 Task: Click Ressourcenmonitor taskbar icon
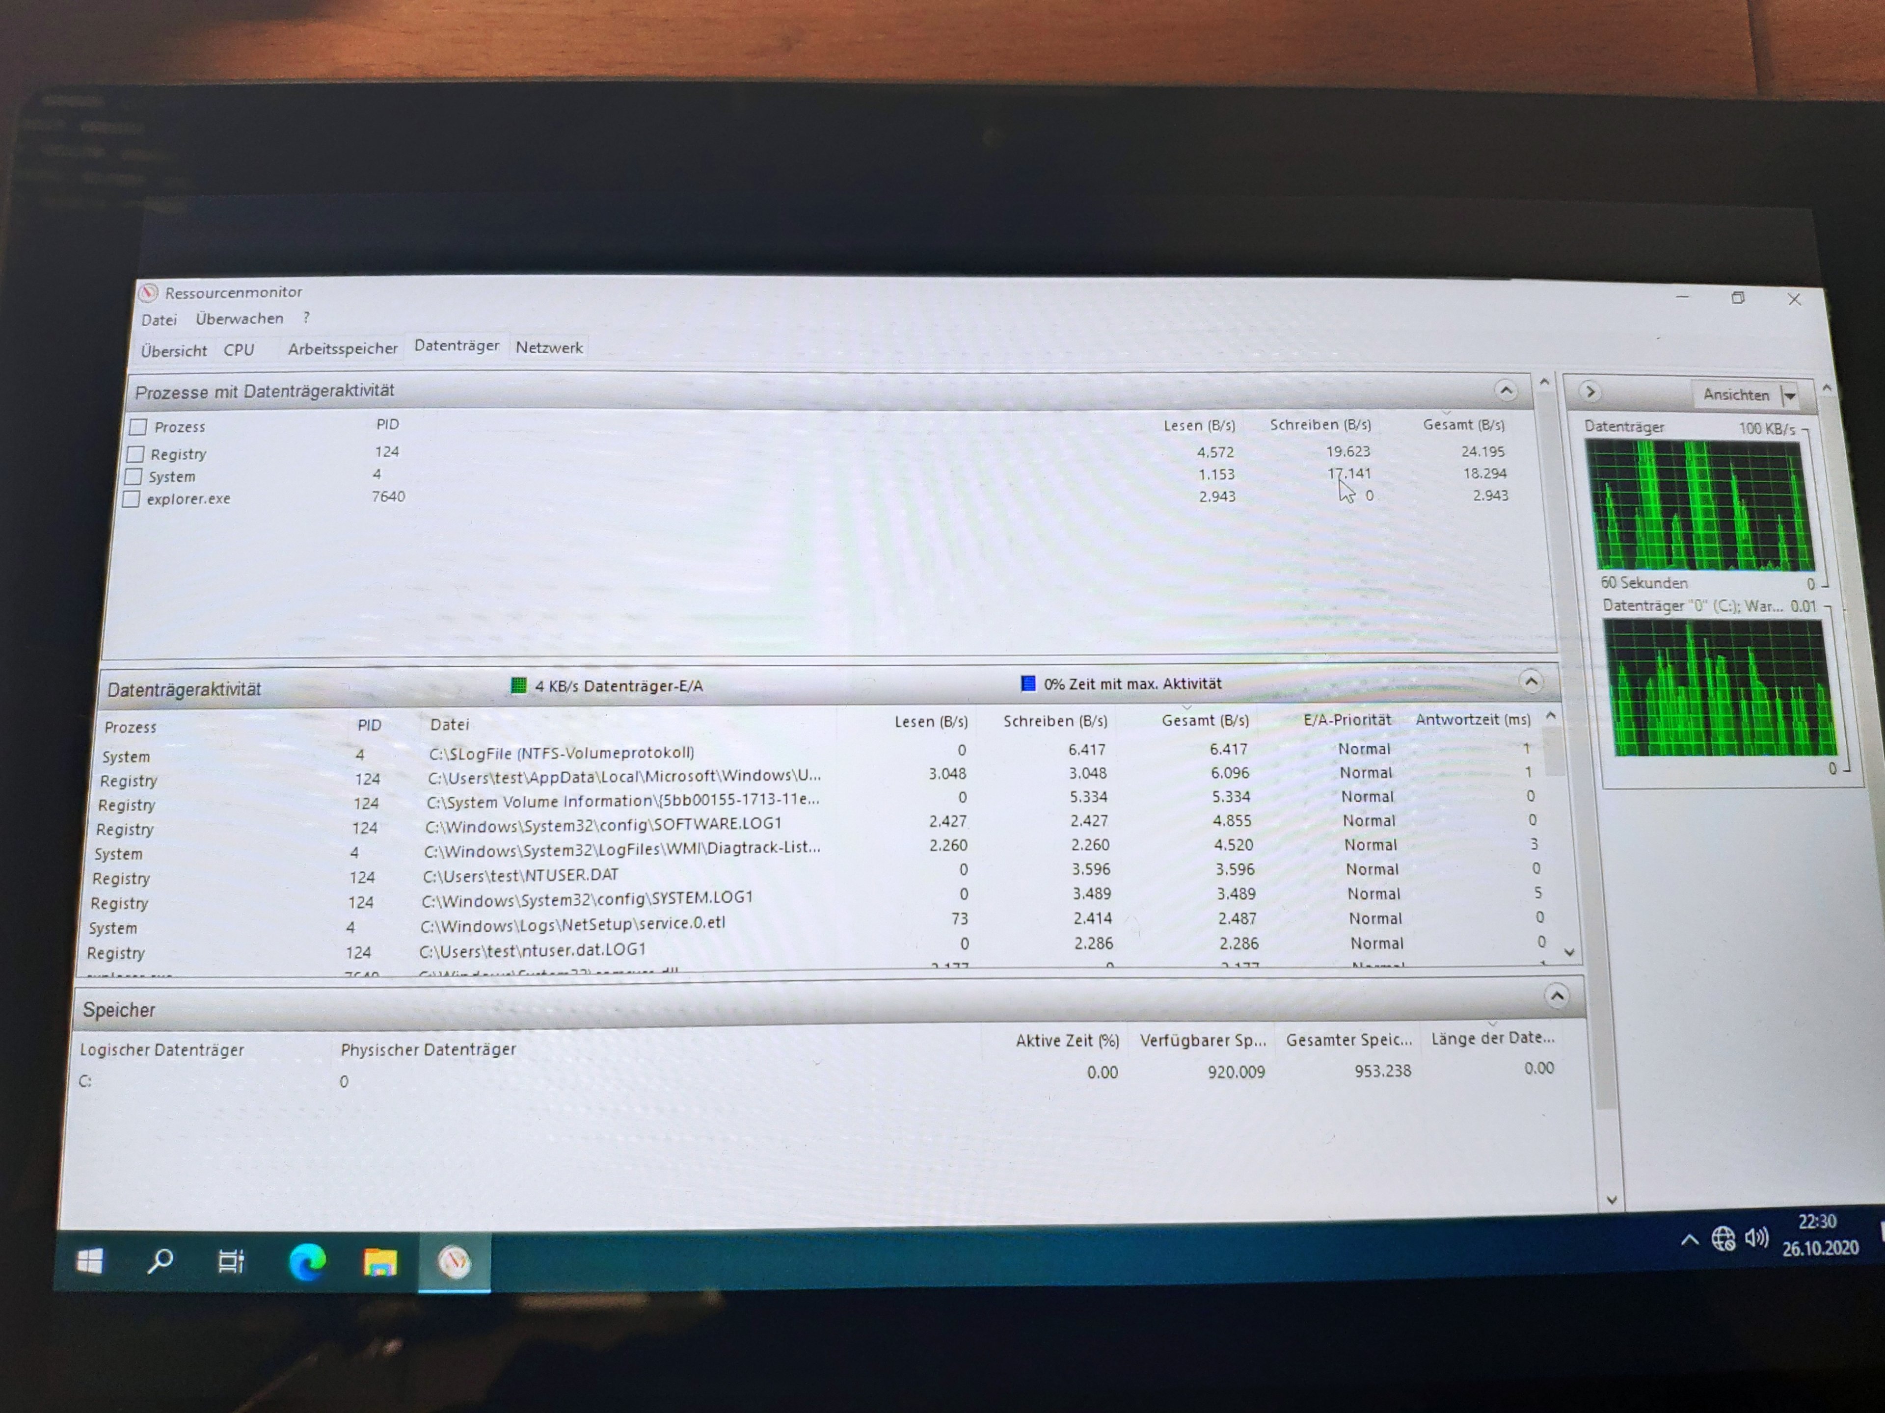[x=454, y=1262]
